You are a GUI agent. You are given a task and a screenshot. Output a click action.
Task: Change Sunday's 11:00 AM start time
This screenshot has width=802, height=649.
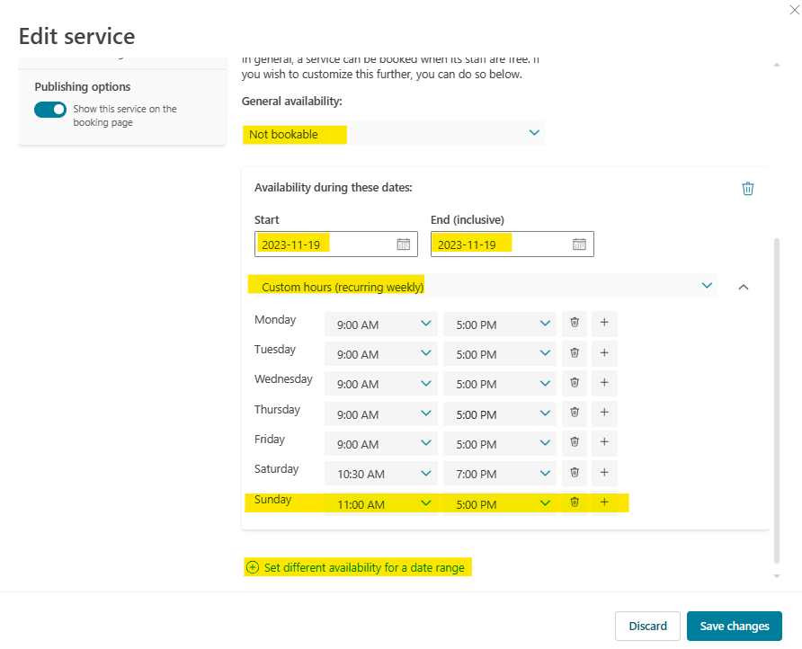(x=380, y=503)
